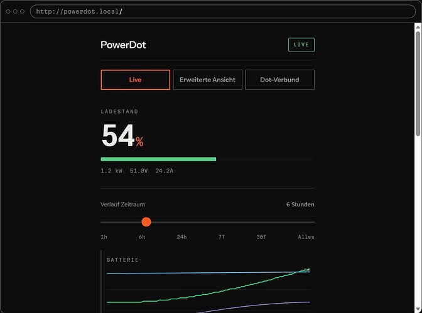Open the Erweiterte Ansicht tab
422x313 pixels.
click(207, 80)
